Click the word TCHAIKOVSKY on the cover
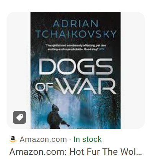Image resolution: width=153 pixels, height=161 pixels. pyautogui.click(x=76, y=34)
